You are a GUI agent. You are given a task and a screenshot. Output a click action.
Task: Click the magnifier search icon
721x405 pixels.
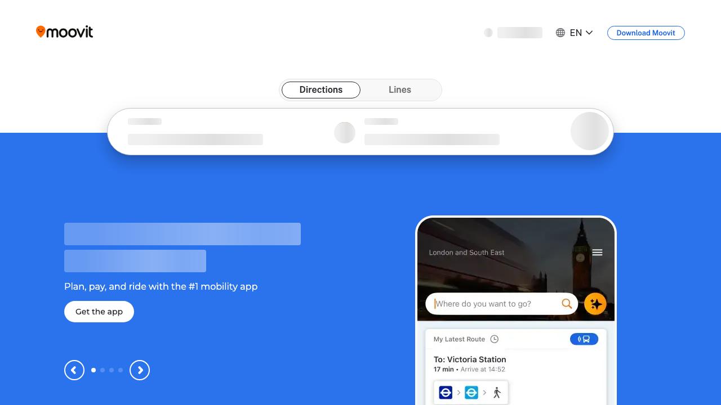567,304
